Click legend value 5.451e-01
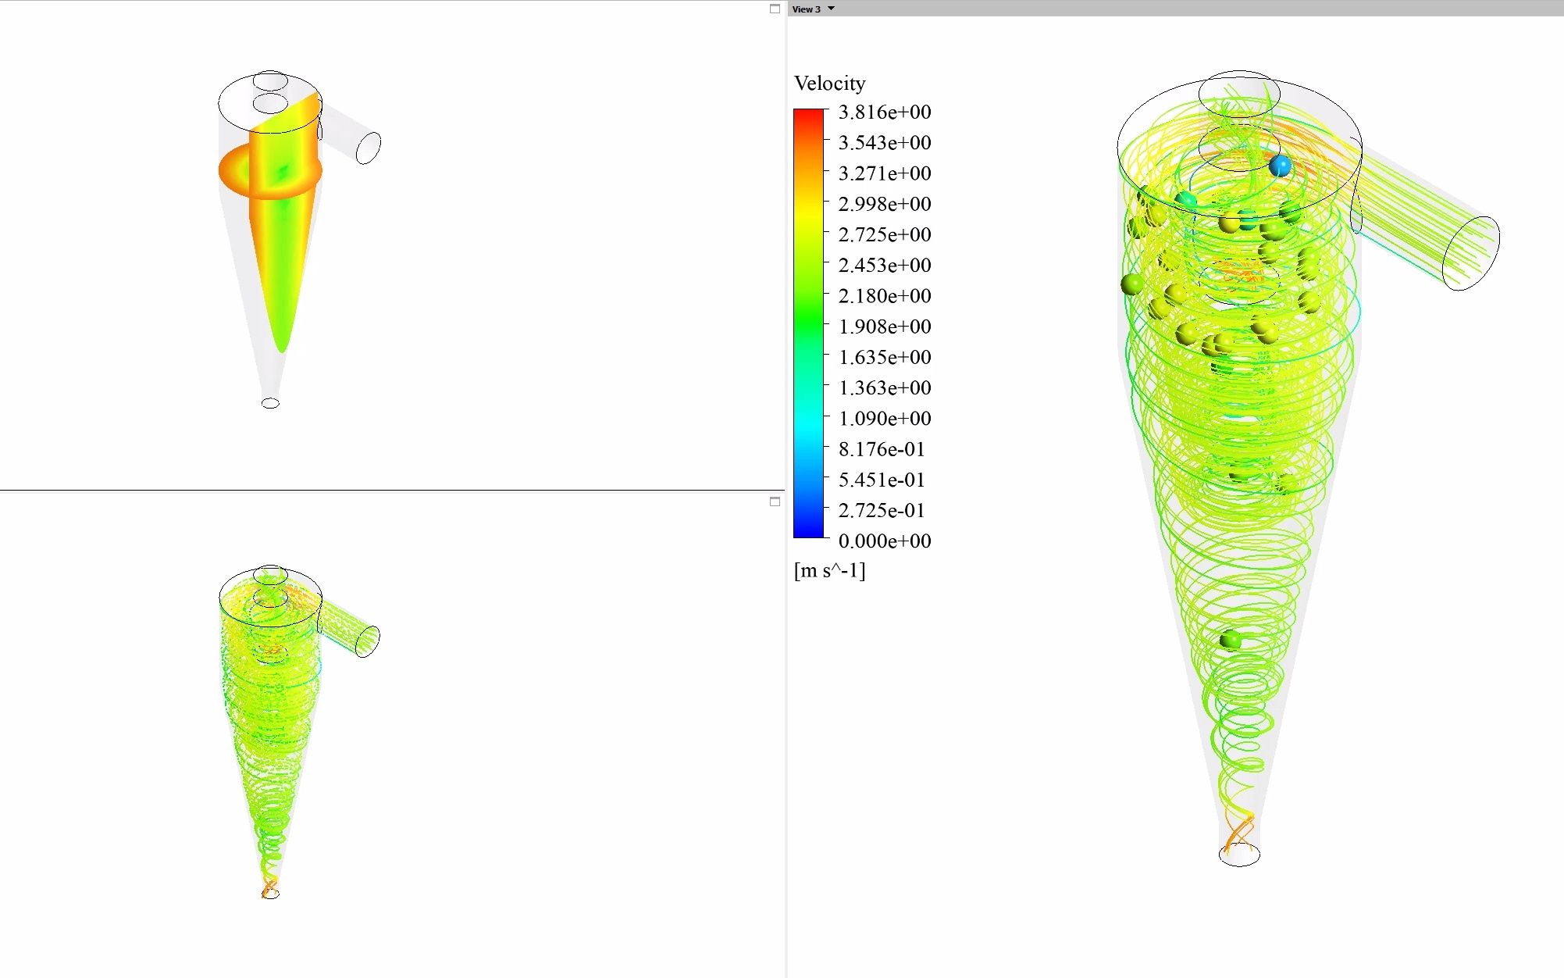Viewport: 1564px width, 978px height. point(882,480)
